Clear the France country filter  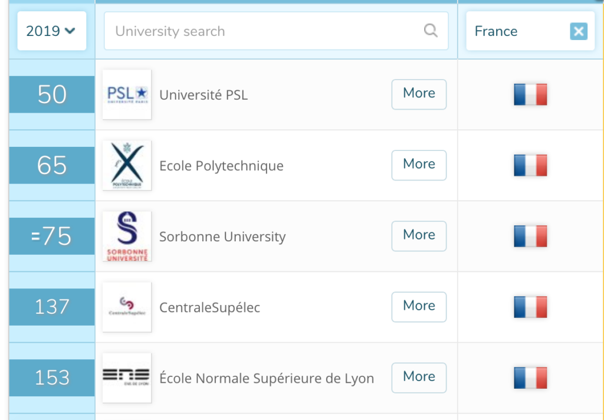[579, 31]
